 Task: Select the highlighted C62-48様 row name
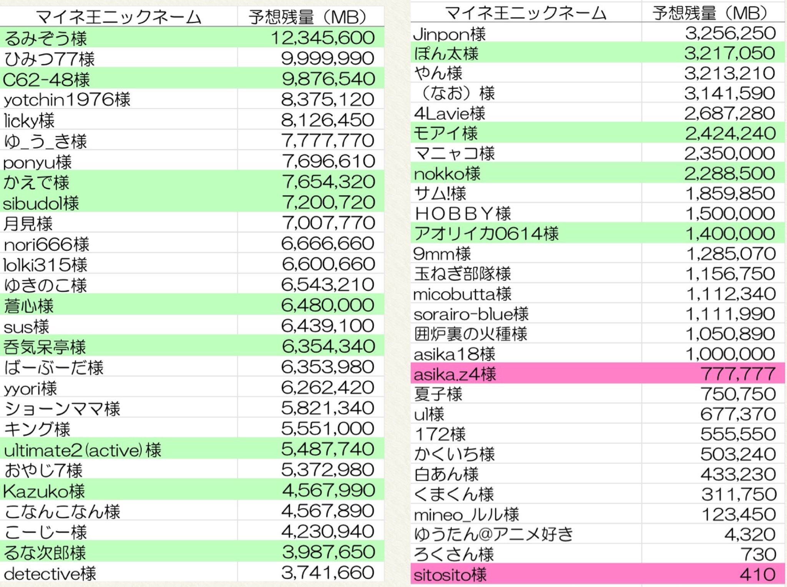pos(46,80)
